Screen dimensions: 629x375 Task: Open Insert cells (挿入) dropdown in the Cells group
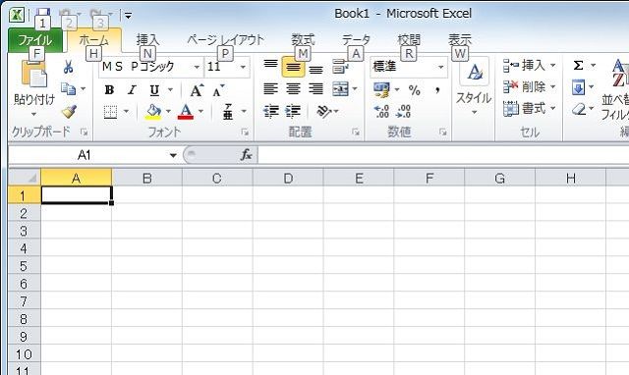click(530, 65)
